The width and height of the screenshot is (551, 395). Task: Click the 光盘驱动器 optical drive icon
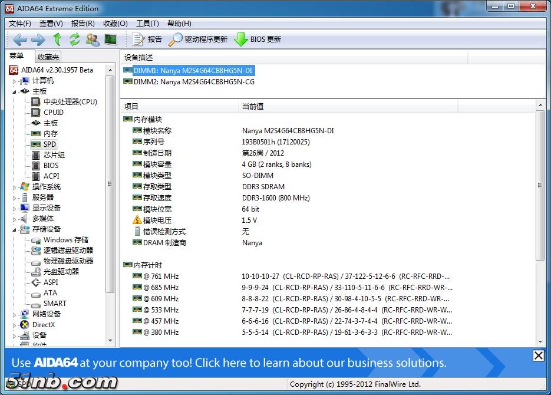[36, 272]
